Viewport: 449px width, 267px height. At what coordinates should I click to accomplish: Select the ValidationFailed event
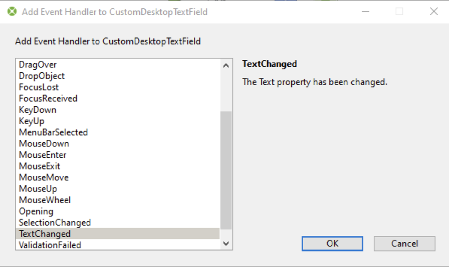pyautogui.click(x=118, y=245)
